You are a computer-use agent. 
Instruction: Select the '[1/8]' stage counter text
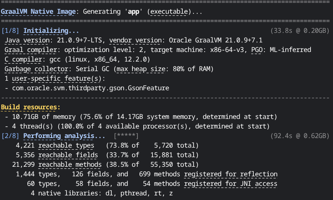pyautogui.click(x=10, y=31)
